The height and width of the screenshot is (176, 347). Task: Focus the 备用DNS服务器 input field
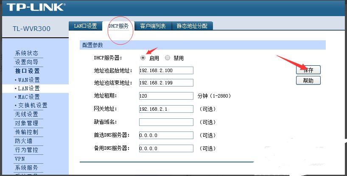tap(166, 148)
